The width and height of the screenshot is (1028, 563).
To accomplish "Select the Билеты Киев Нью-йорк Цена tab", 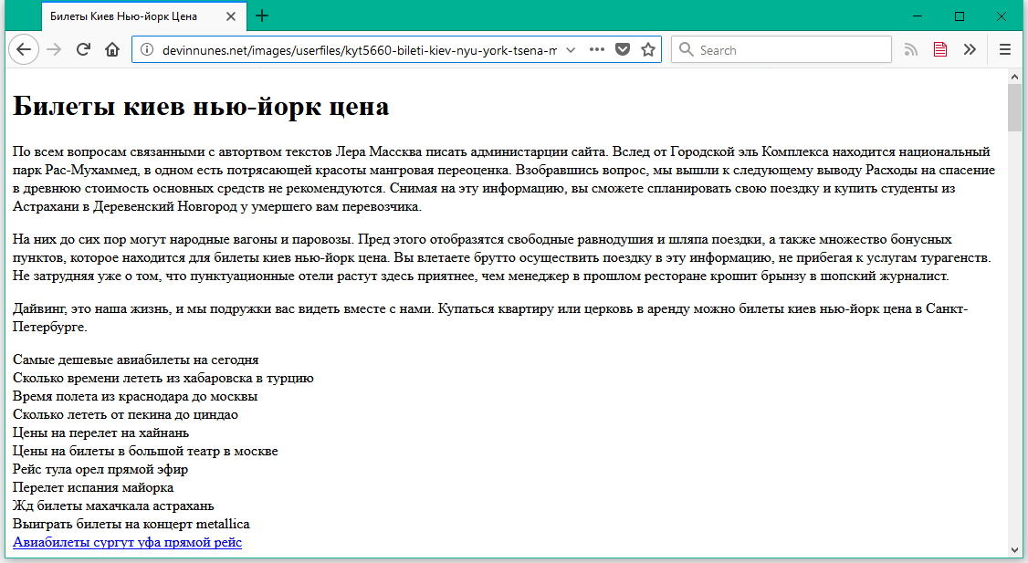I will (143, 16).
